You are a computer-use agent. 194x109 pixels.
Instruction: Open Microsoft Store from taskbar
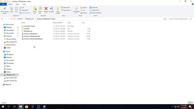[26, 107]
